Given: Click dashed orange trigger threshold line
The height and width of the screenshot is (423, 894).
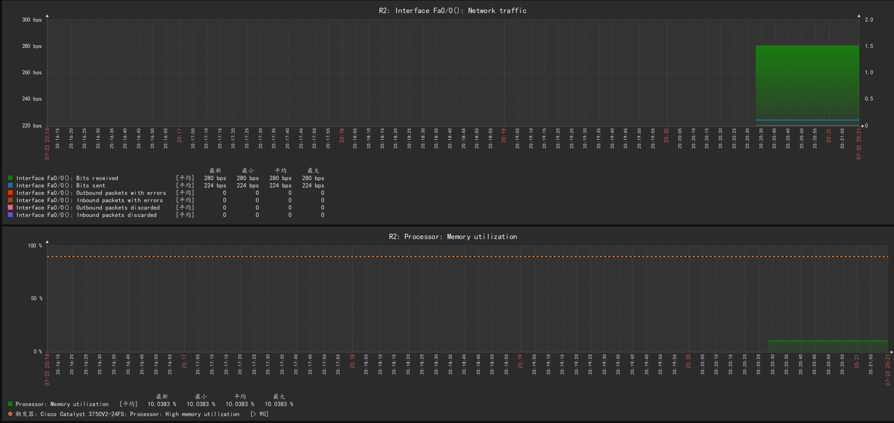Looking at the screenshot, I should [x=467, y=257].
